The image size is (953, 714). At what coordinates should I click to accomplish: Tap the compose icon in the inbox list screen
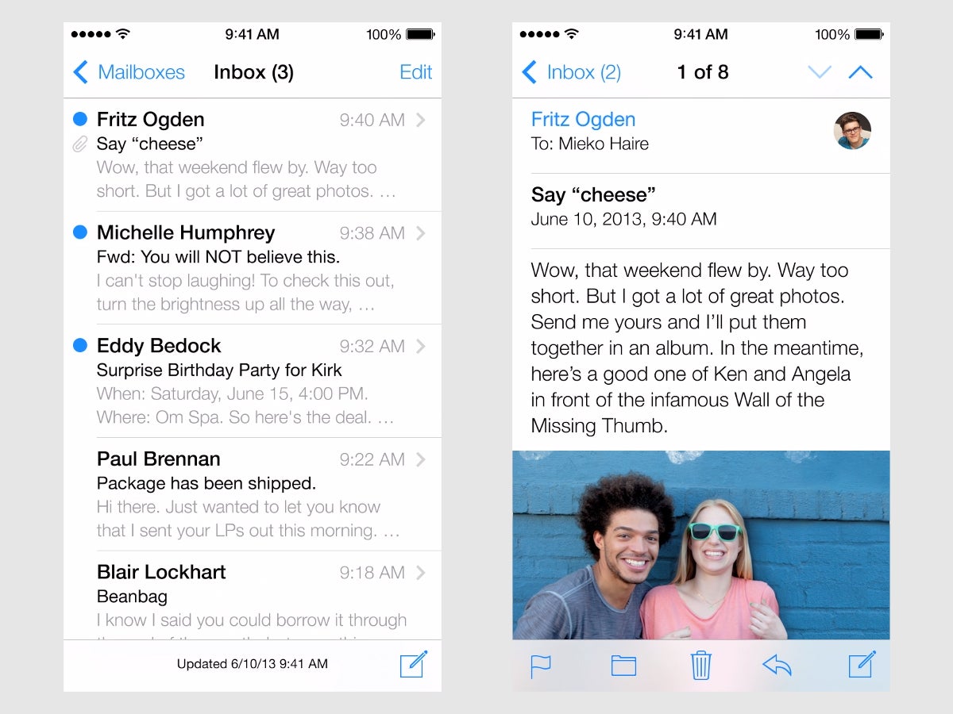(414, 663)
